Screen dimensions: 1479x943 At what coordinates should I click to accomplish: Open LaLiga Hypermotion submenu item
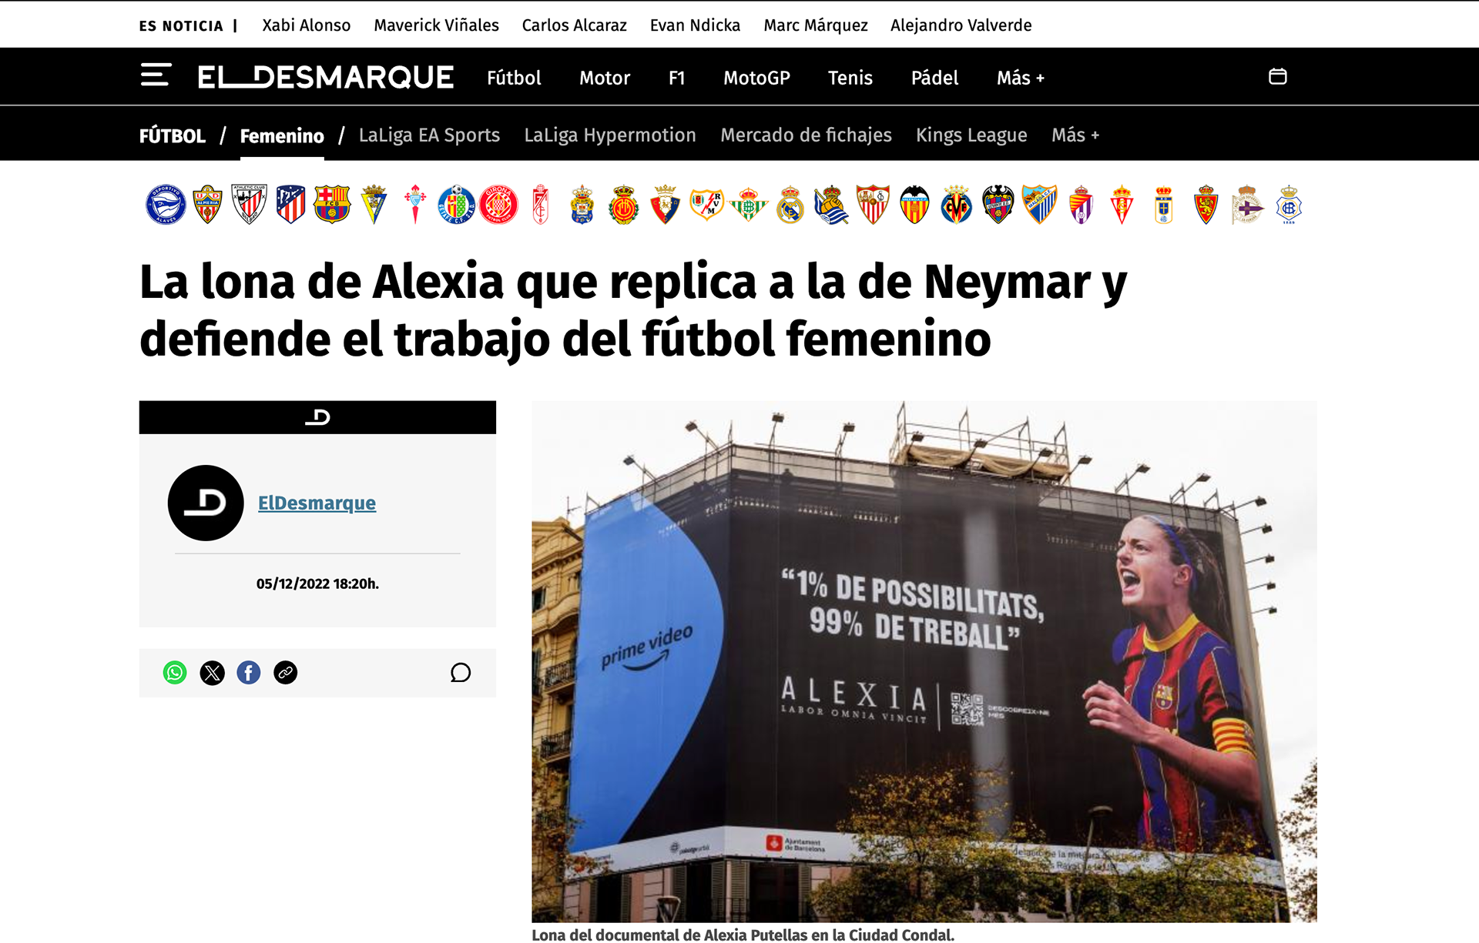[x=610, y=135]
